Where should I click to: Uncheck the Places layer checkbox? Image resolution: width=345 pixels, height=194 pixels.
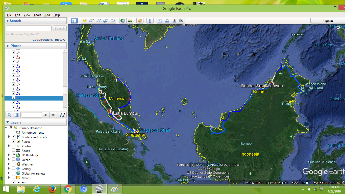click(14, 141)
